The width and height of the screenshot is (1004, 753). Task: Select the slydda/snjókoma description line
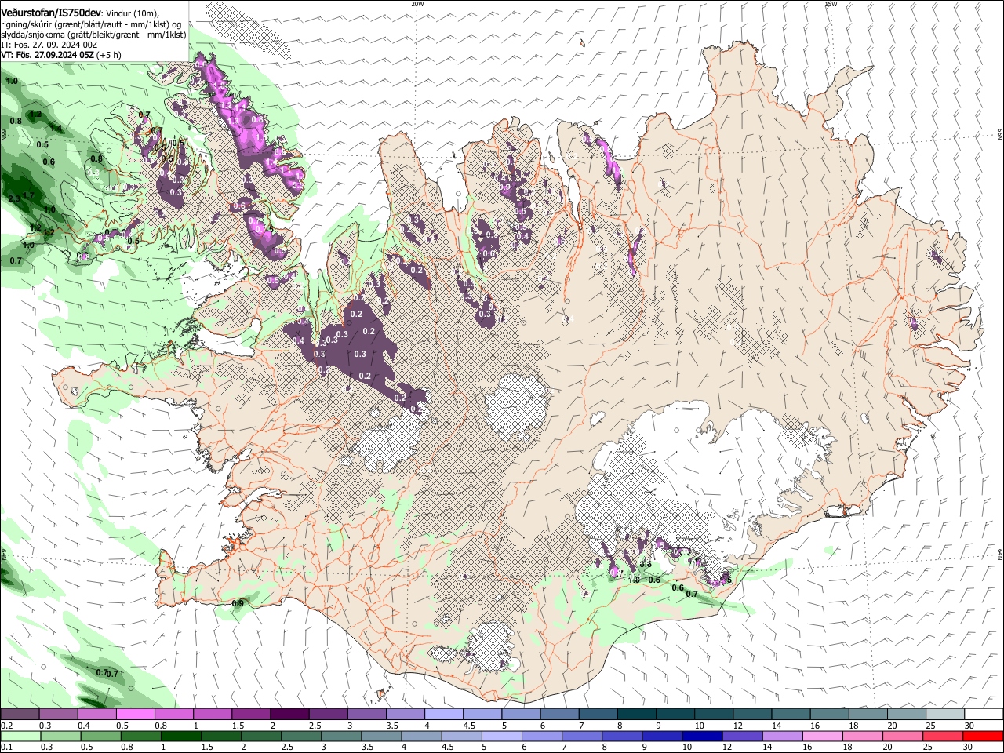(93, 35)
